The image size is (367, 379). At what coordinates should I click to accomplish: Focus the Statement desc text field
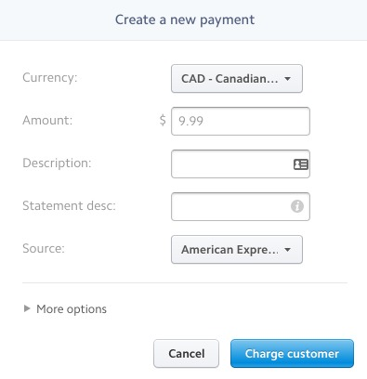(241, 206)
